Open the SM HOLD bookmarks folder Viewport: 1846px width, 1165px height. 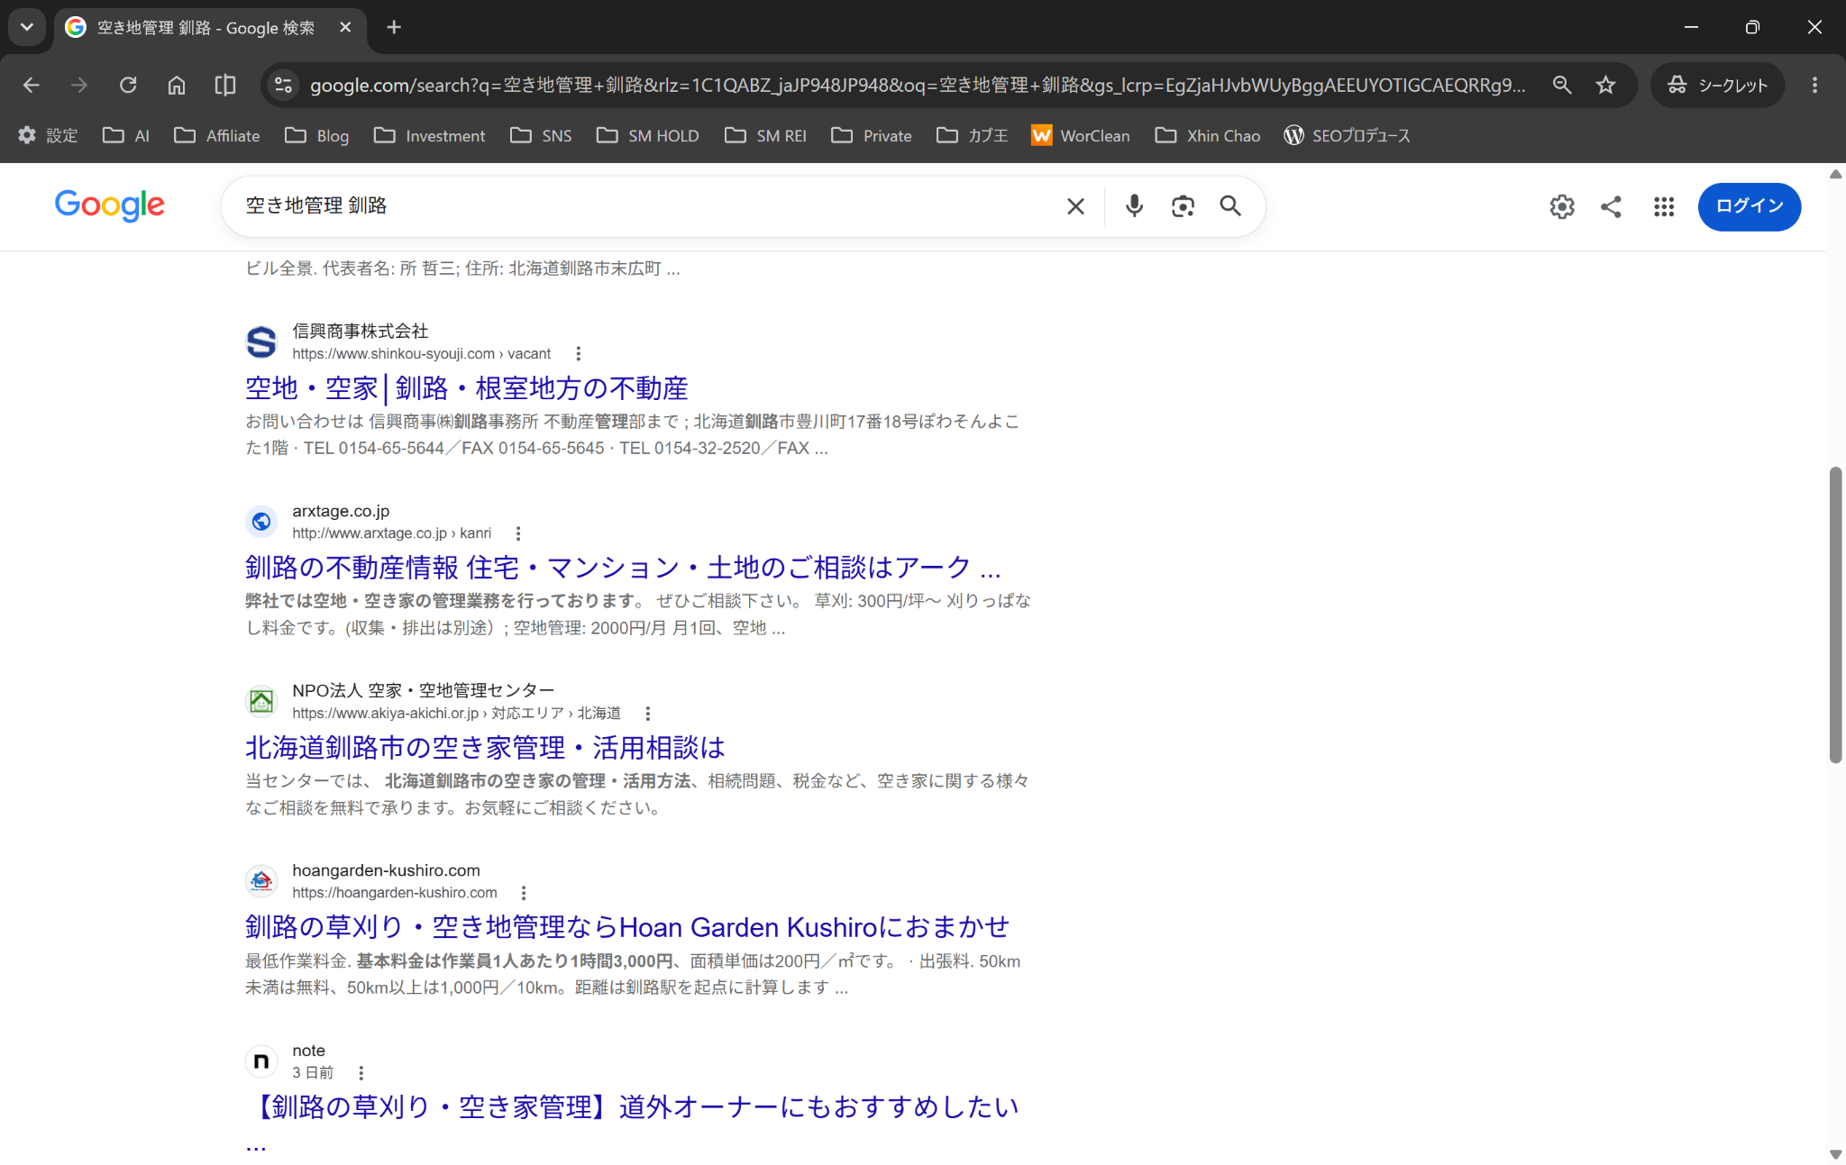point(648,135)
